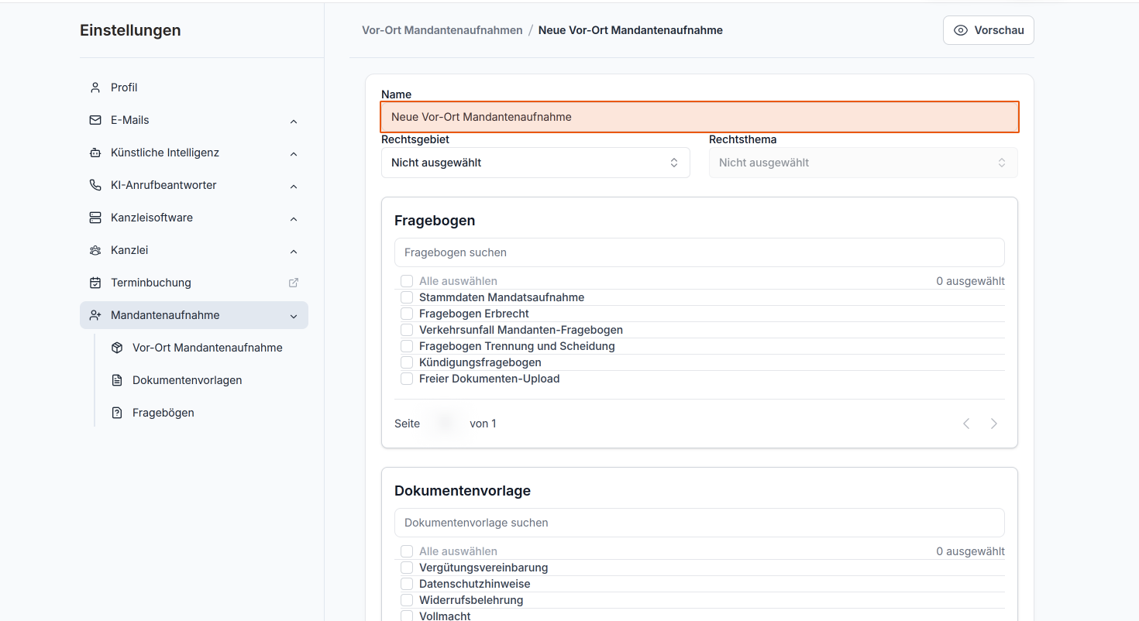Viewport: 1139px width, 621px height.
Task: Click the E-Mails envelope icon
Action: tap(95, 120)
